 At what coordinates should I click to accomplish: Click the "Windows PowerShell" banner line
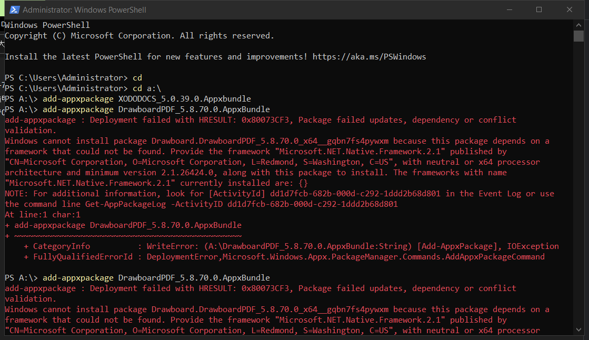(x=47, y=25)
